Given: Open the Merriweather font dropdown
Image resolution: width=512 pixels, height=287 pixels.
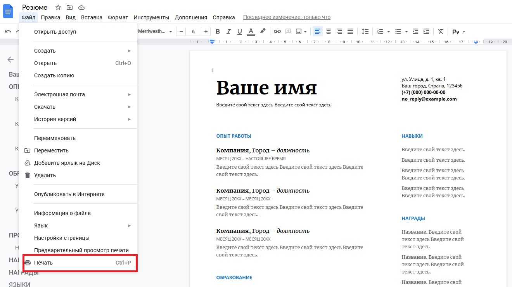Looking at the screenshot, I should (x=155, y=31).
